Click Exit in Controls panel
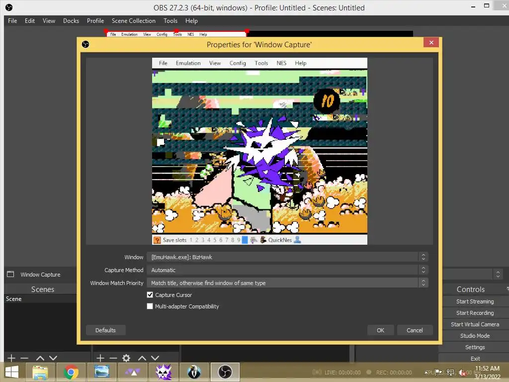 click(475, 358)
